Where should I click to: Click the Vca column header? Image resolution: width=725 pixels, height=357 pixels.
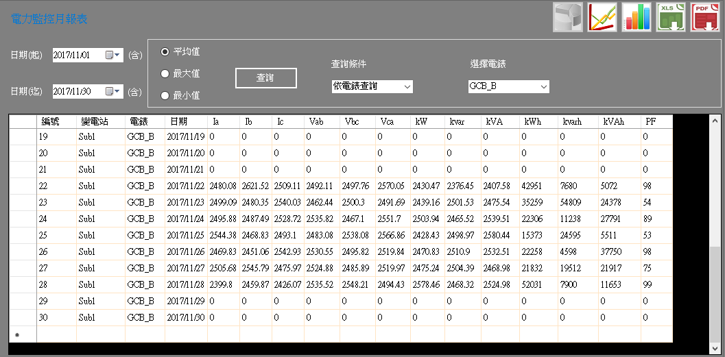(392, 121)
